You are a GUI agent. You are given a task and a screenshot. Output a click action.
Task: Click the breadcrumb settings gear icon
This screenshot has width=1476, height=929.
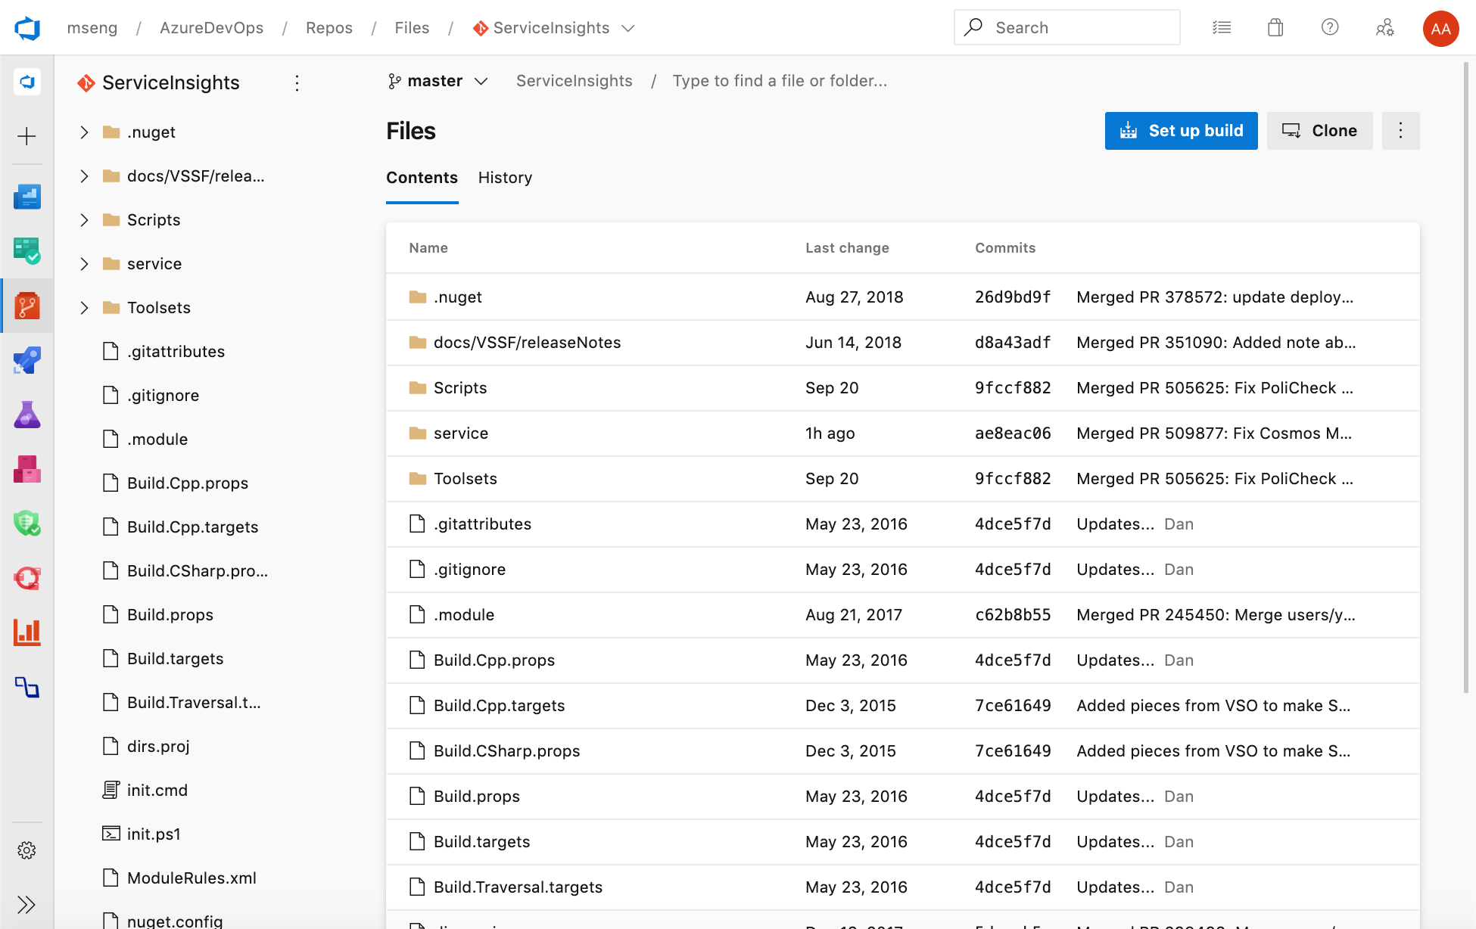coord(26,851)
